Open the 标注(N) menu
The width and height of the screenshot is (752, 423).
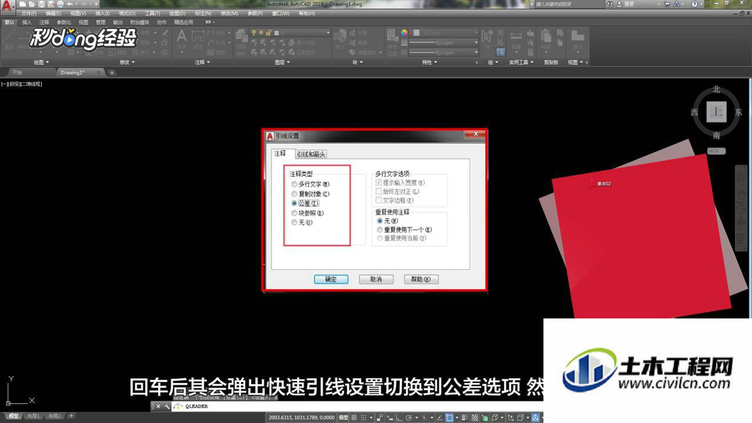[x=203, y=13]
